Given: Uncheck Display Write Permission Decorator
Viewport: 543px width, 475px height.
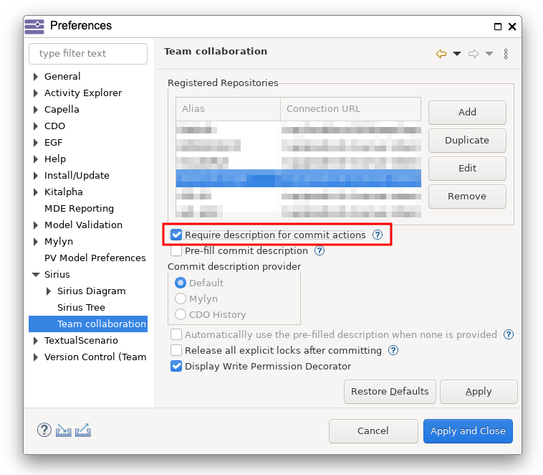Looking at the screenshot, I should (176, 366).
